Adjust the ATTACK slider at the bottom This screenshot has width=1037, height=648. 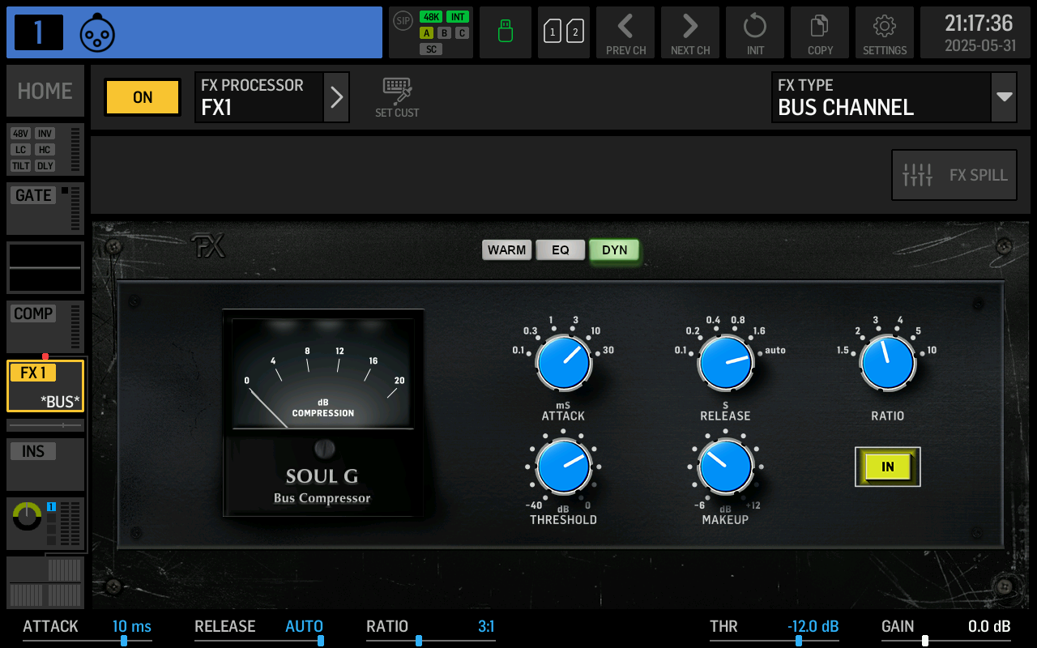123,641
